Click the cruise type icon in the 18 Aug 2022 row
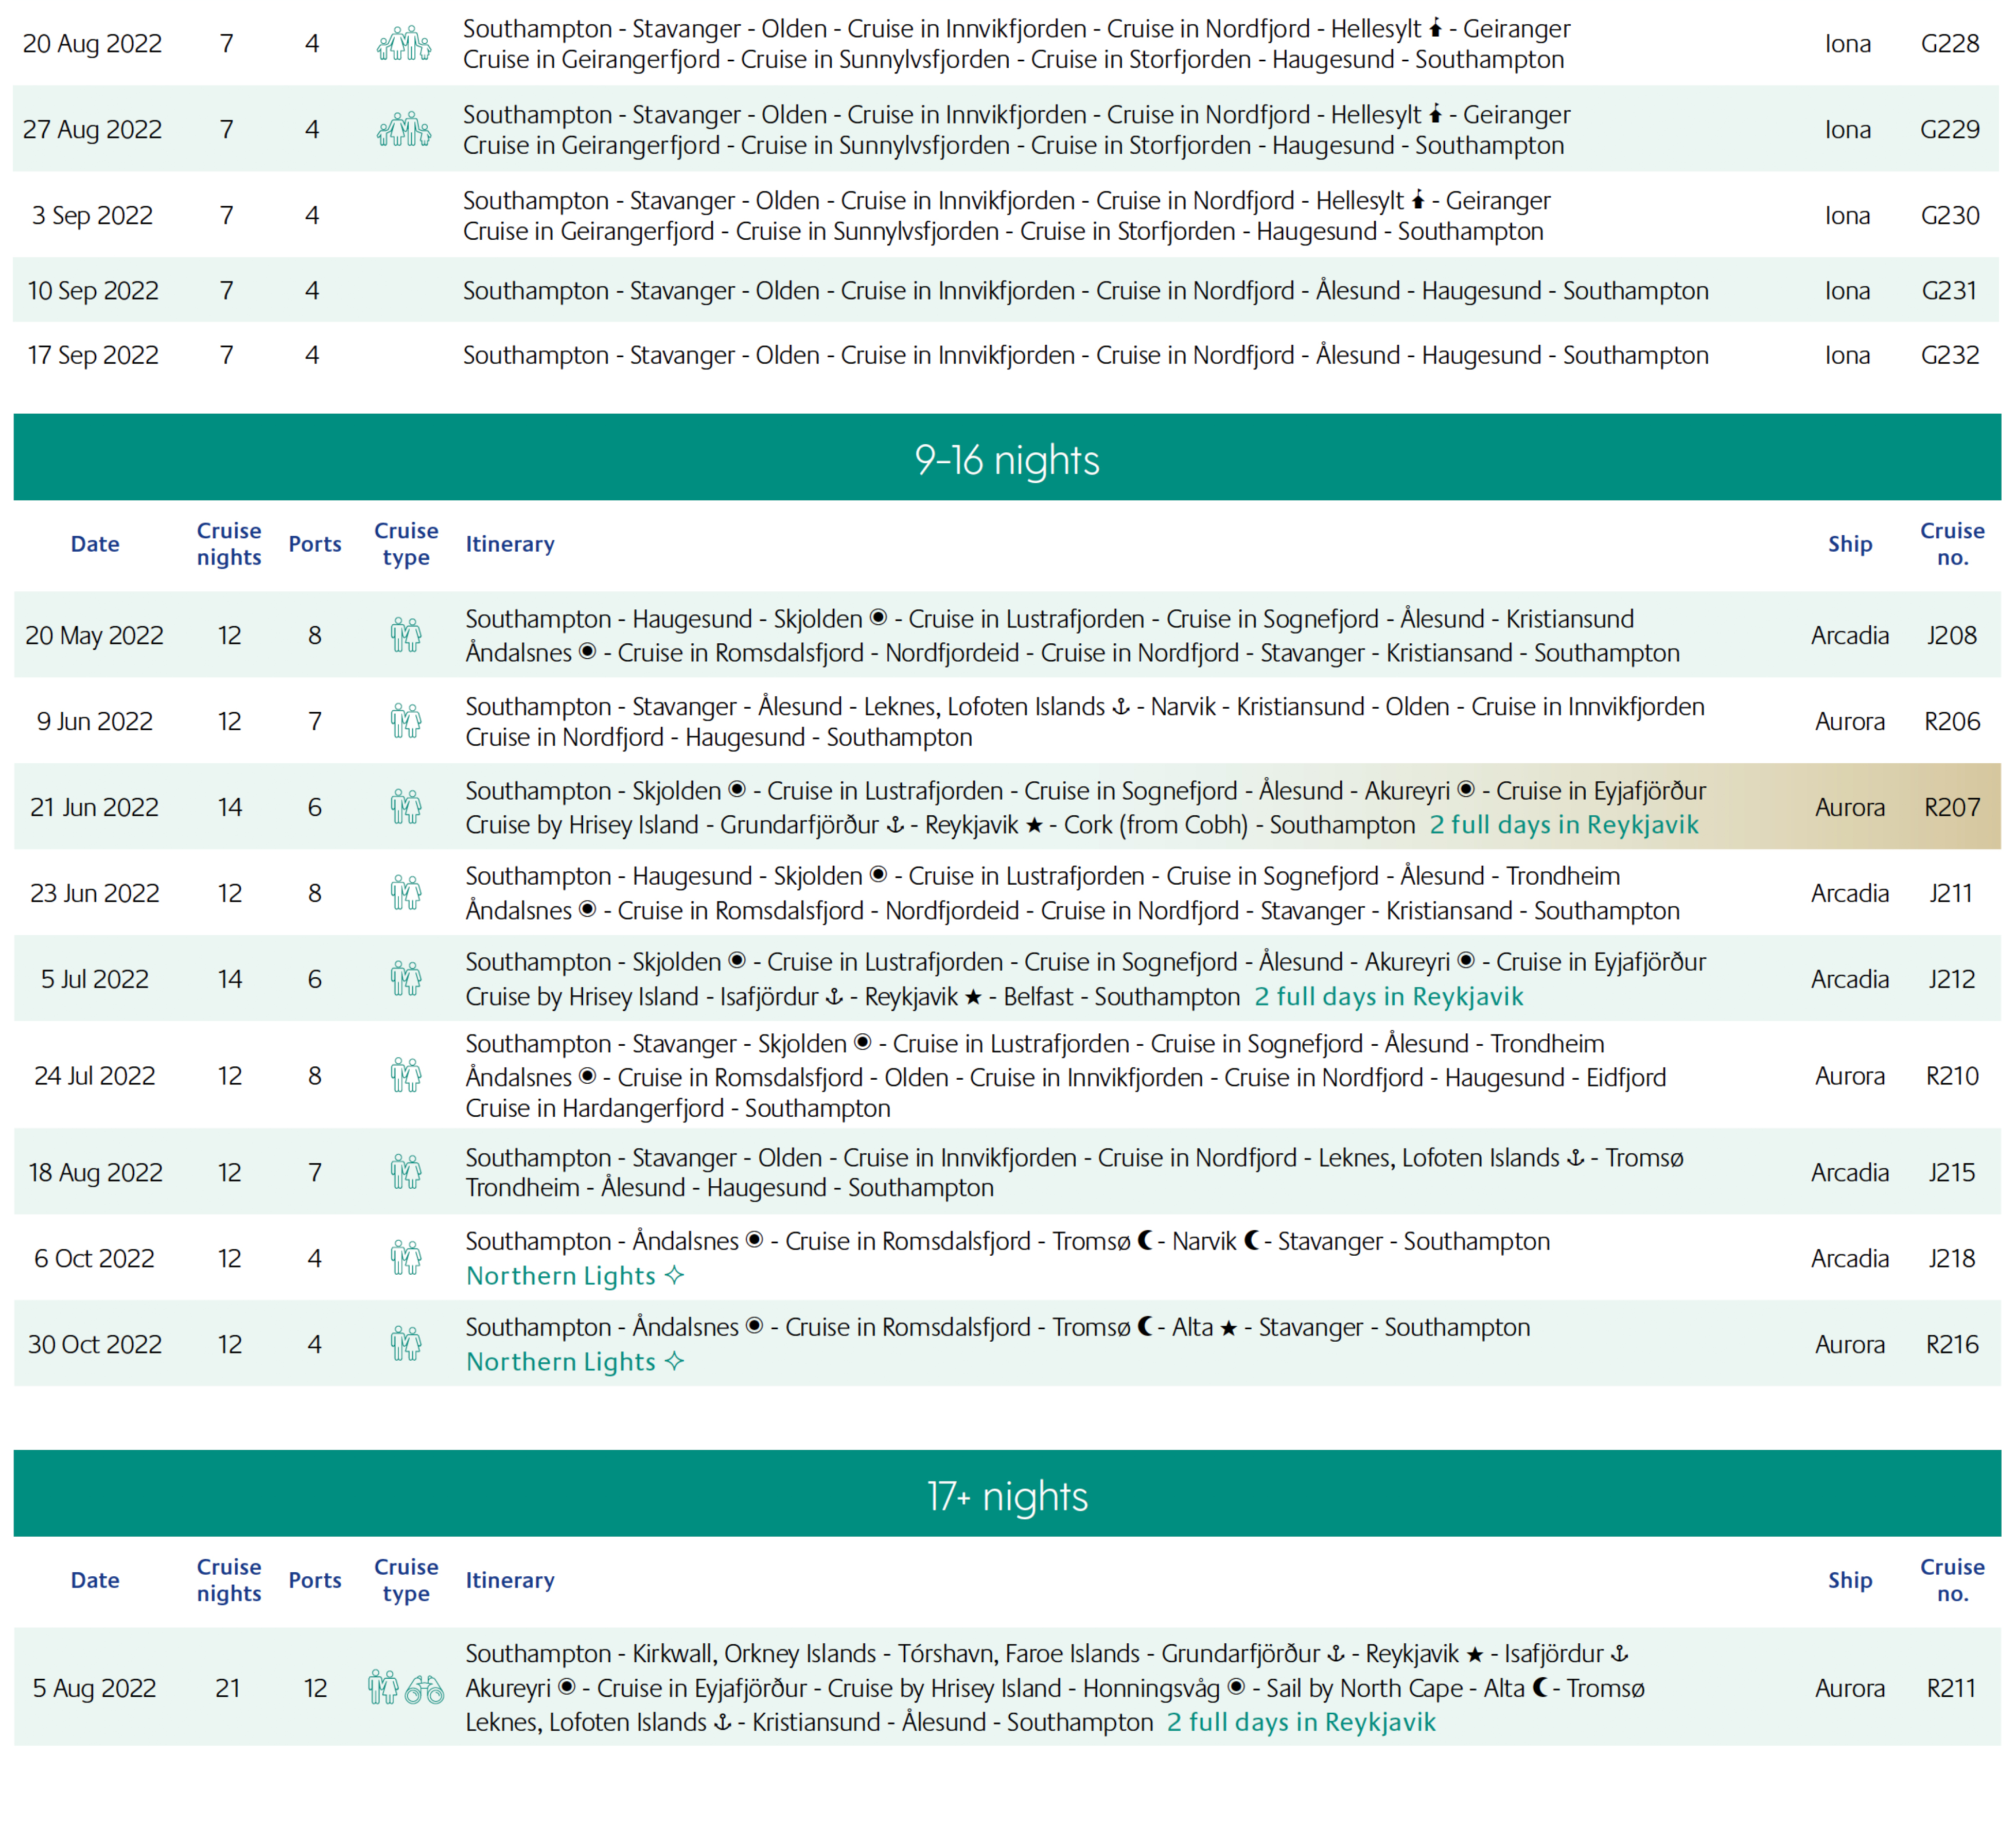This screenshot has height=1829, width=2016. click(x=406, y=1172)
